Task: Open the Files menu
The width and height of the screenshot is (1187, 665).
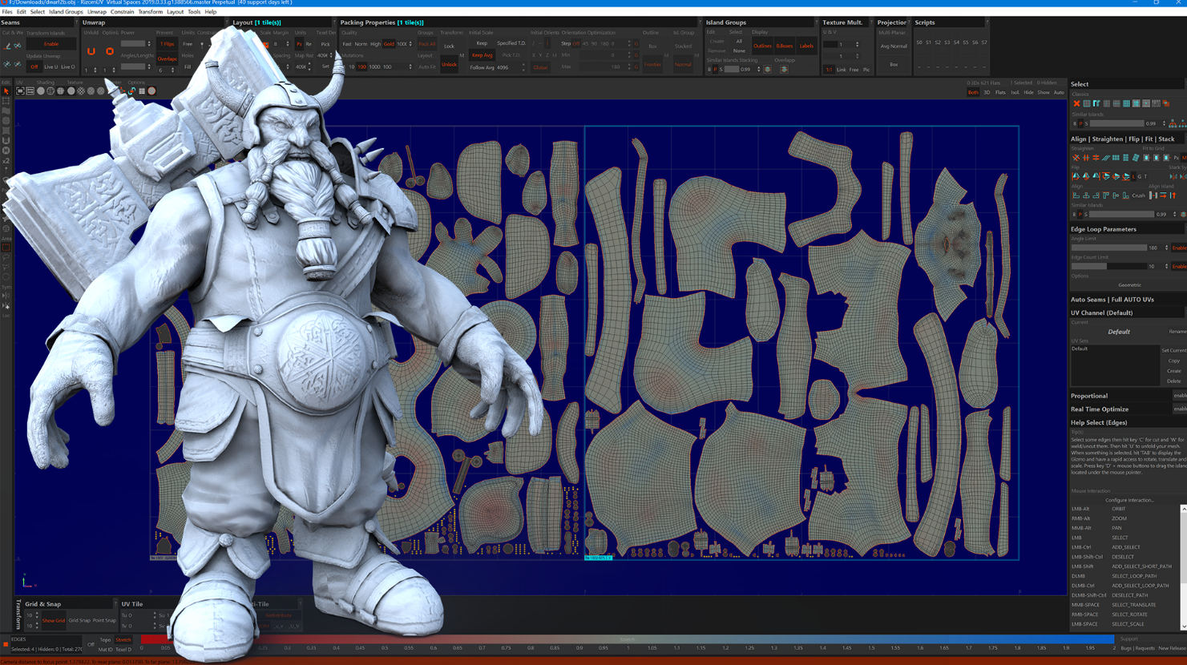Action: [7, 12]
